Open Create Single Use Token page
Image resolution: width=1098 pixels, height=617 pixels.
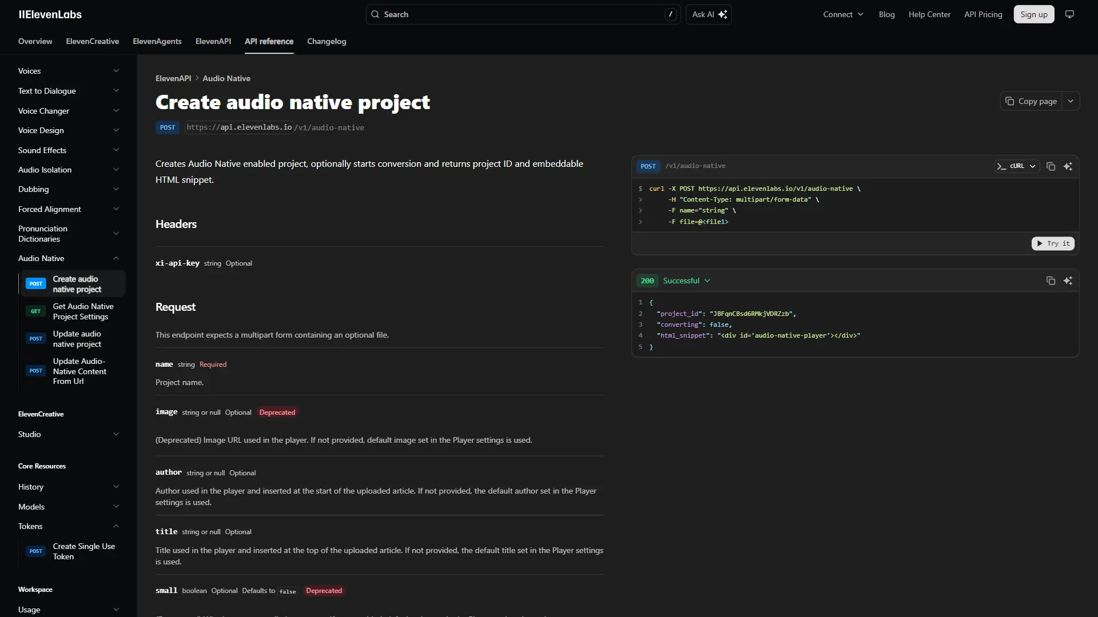(x=73, y=551)
